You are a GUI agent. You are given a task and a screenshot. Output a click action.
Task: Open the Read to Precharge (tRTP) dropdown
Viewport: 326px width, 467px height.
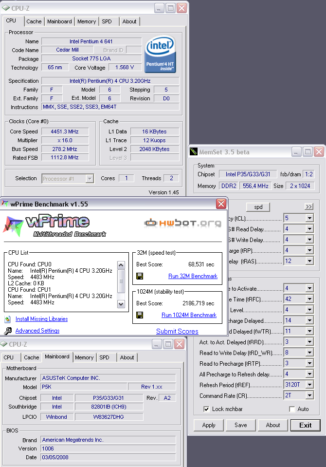pos(309,363)
